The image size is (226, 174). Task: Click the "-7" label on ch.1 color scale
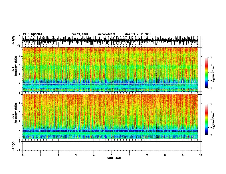pos(210,88)
